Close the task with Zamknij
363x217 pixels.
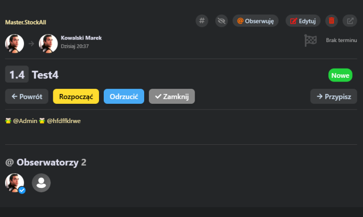[172, 97]
